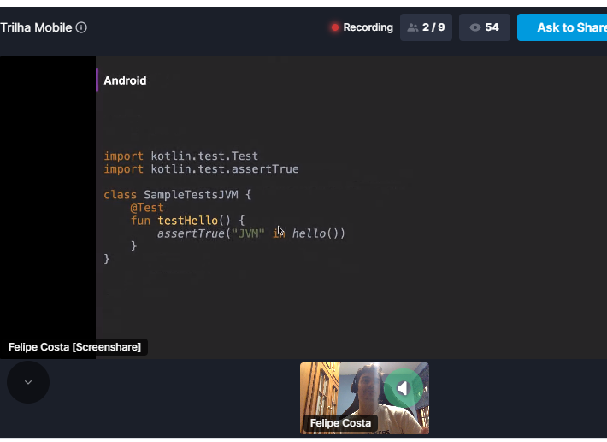Open the 2 / 9 participants counter
This screenshot has height=442, width=607.
[x=426, y=27]
